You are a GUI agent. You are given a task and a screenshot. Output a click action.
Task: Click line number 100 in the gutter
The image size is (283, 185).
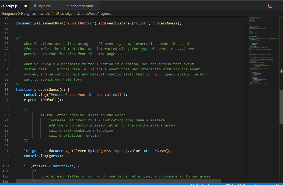coord(5,166)
